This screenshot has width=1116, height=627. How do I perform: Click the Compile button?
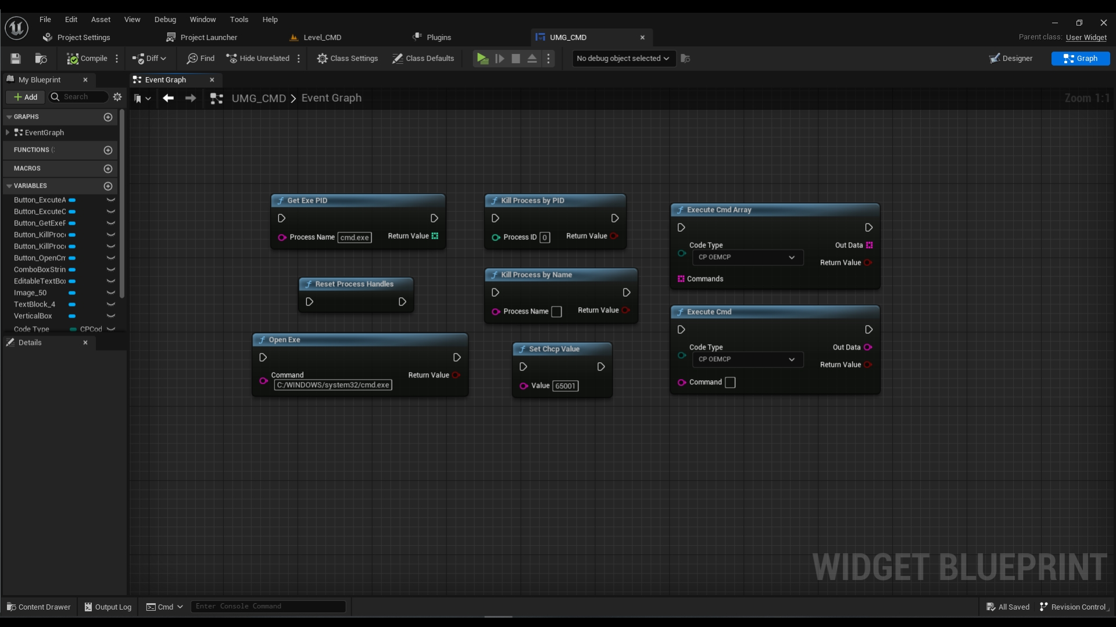pos(87,59)
